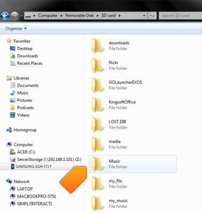Viewport: 202px width, 213px height.
Task: Open Downloads under Favorites
Action: [x=28, y=56]
